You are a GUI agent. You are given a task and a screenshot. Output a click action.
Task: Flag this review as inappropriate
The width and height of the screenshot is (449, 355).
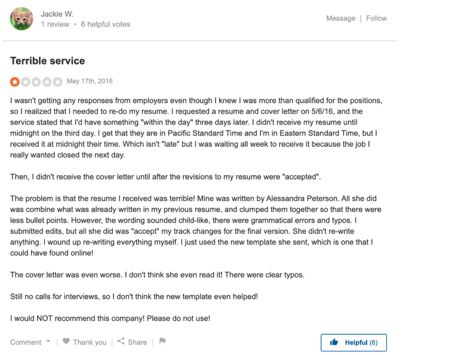coord(162,341)
